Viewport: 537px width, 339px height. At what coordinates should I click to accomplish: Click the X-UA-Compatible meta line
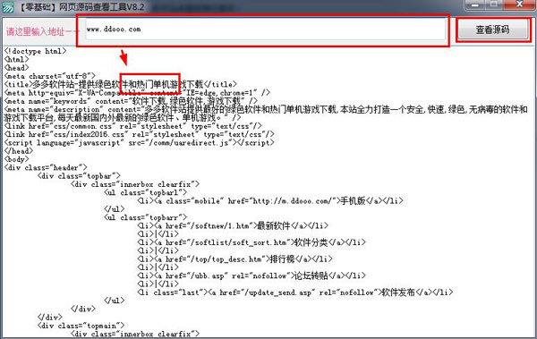click(137, 93)
